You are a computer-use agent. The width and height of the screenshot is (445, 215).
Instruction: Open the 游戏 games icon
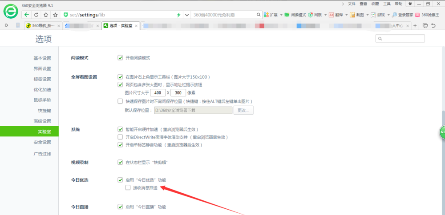373,15
